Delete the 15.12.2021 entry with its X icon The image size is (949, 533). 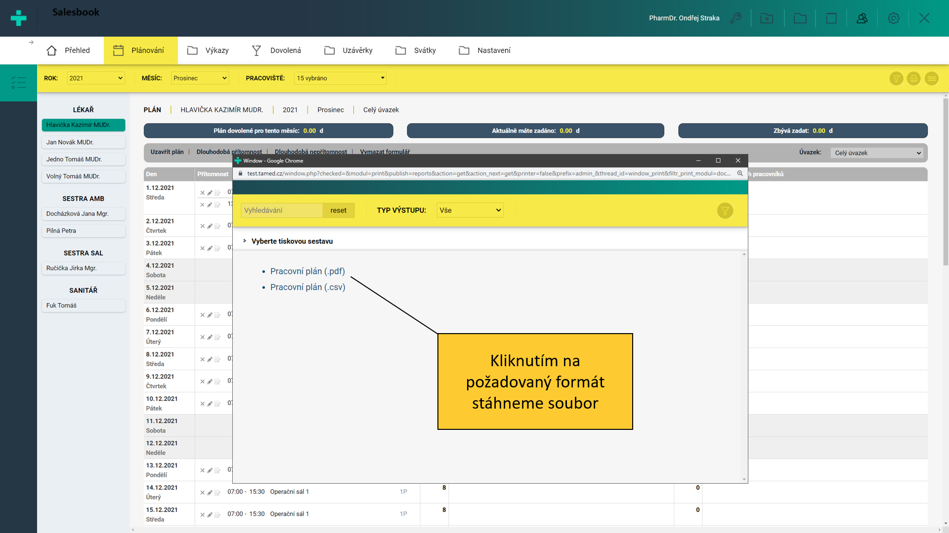(x=202, y=515)
